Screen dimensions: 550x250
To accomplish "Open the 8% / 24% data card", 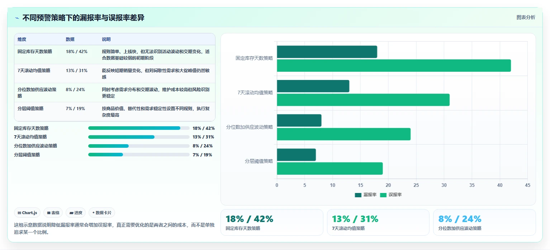I will click(x=484, y=222).
